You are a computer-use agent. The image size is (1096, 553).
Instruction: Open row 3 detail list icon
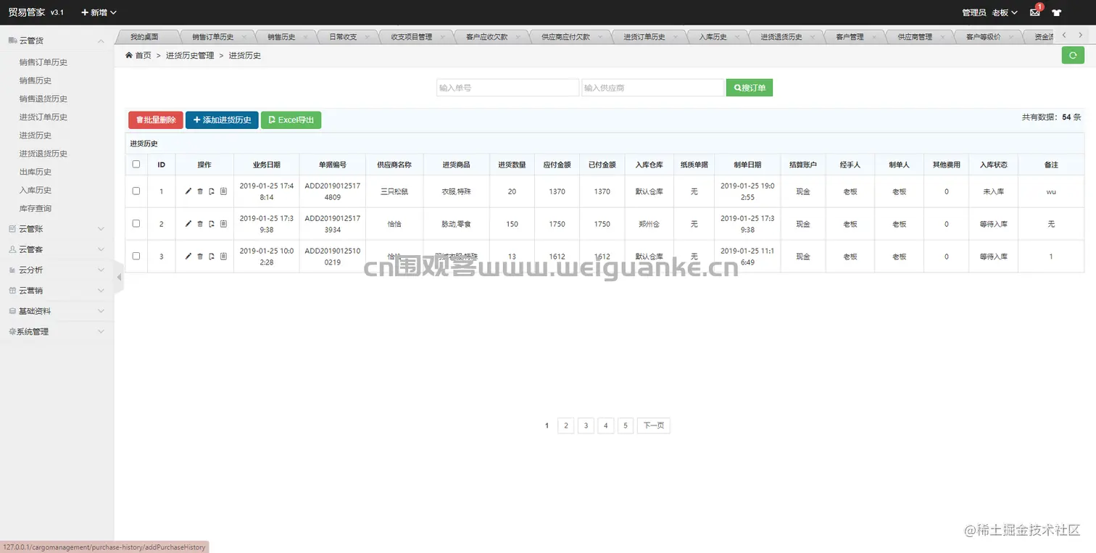coord(223,256)
